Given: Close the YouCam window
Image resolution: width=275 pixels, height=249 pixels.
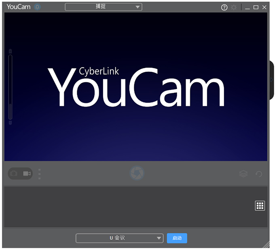Looking at the screenshot, I should pos(264,7).
